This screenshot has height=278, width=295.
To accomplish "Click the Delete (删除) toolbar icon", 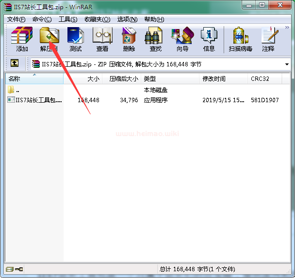I will click(x=129, y=39).
